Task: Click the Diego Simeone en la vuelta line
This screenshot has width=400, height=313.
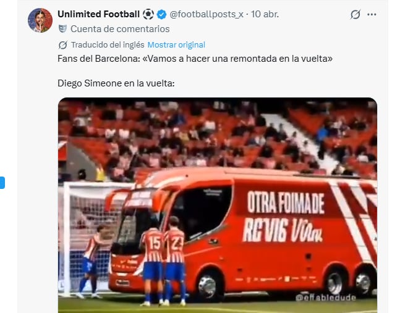Action: coord(116,83)
